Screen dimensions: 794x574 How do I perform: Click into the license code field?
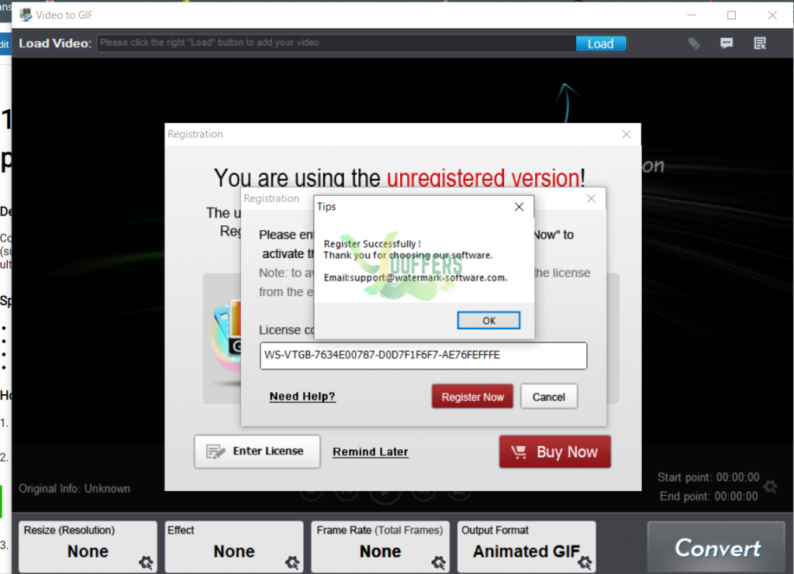pos(423,356)
